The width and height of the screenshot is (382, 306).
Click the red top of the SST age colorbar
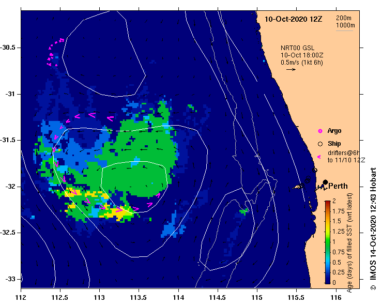328,203
